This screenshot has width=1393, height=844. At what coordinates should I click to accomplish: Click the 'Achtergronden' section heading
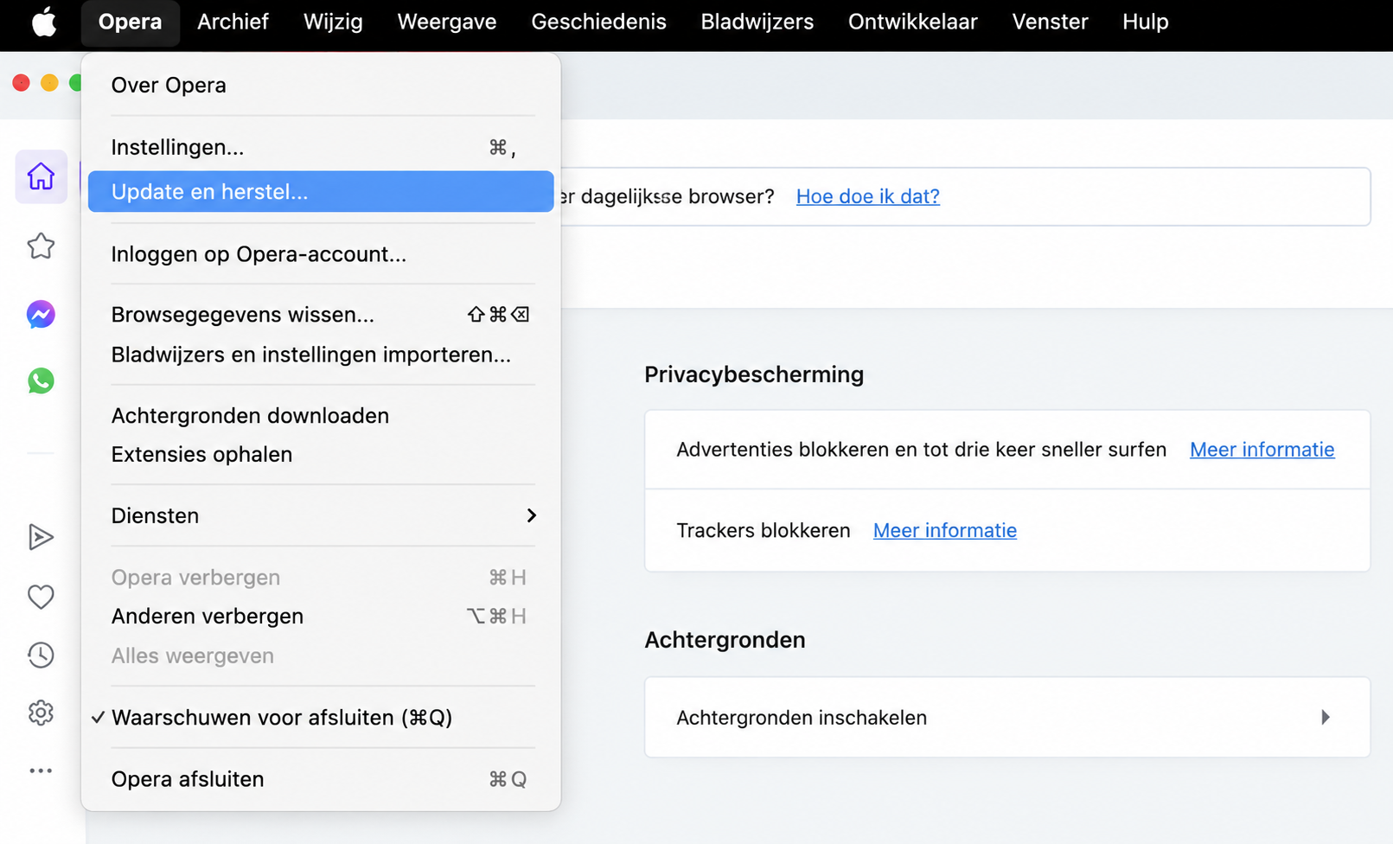tap(725, 640)
